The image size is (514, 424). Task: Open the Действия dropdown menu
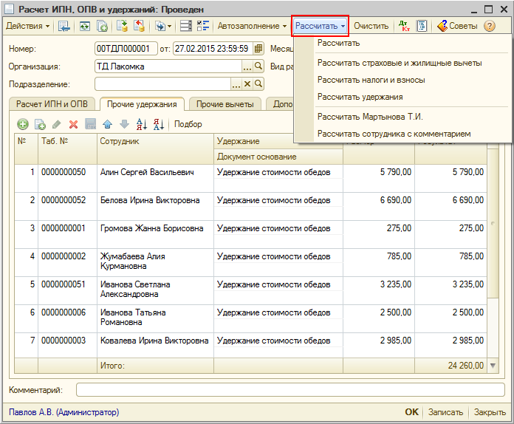pyautogui.click(x=27, y=26)
